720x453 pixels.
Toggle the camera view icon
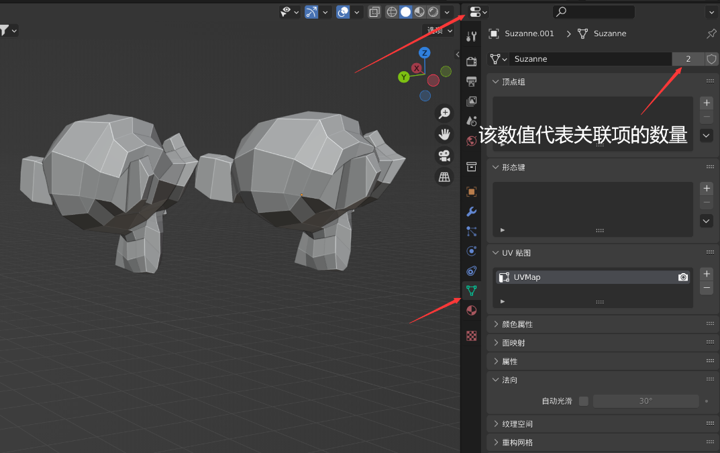444,155
